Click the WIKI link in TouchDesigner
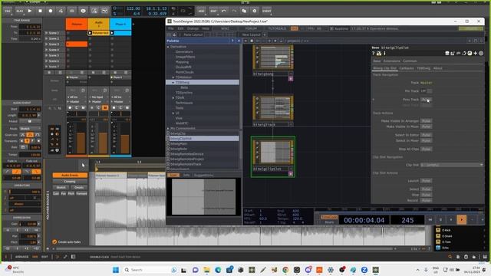This screenshot has width=491, height=276. (225, 28)
